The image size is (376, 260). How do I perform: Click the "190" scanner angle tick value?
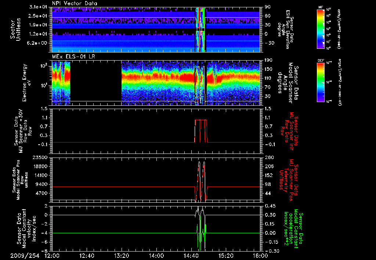[x=268, y=60]
